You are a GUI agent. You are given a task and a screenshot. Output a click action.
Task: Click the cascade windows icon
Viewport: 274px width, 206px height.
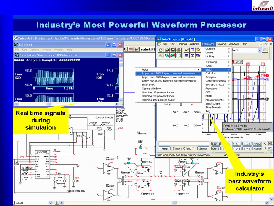coord(198,56)
